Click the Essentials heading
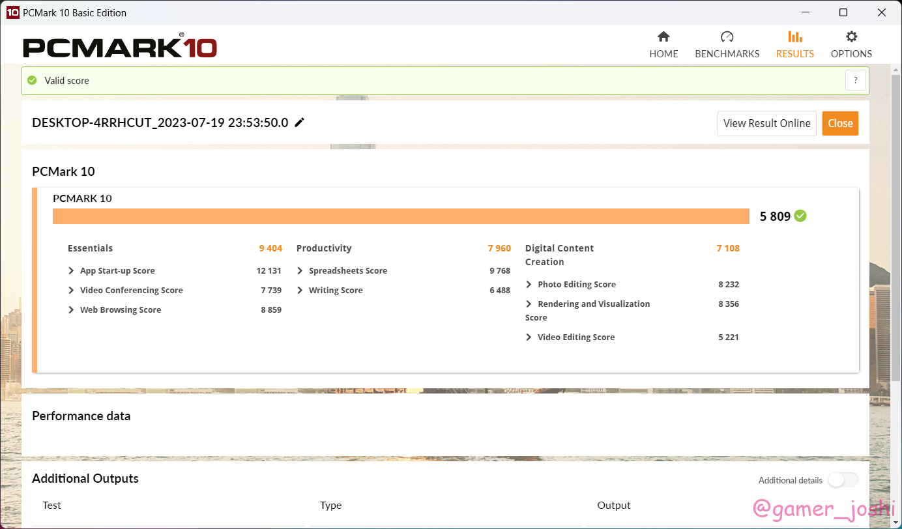The image size is (902, 529). point(90,248)
